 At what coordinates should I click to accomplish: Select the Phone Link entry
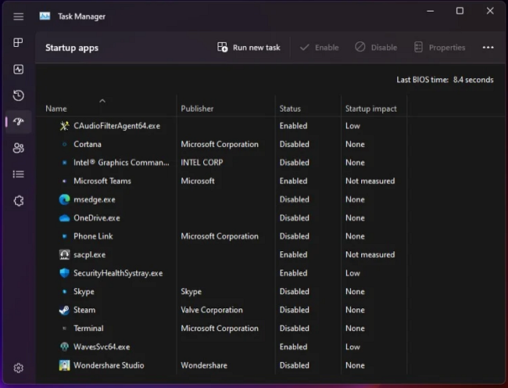(93, 236)
